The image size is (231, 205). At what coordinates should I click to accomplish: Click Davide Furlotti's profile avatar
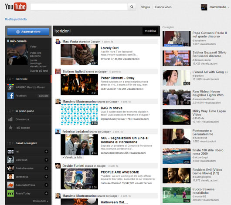[x=58, y=165]
